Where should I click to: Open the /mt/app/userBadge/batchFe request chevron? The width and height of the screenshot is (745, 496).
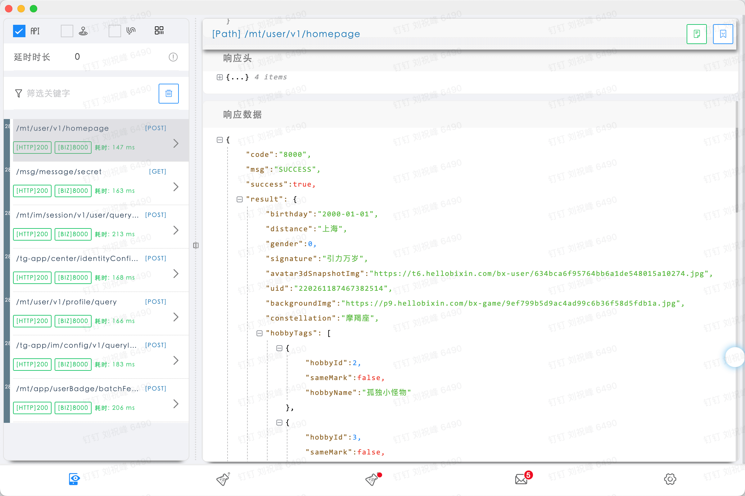[x=176, y=403]
